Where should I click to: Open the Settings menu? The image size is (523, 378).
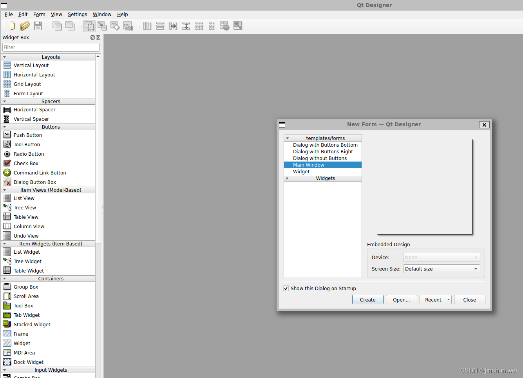pos(77,14)
